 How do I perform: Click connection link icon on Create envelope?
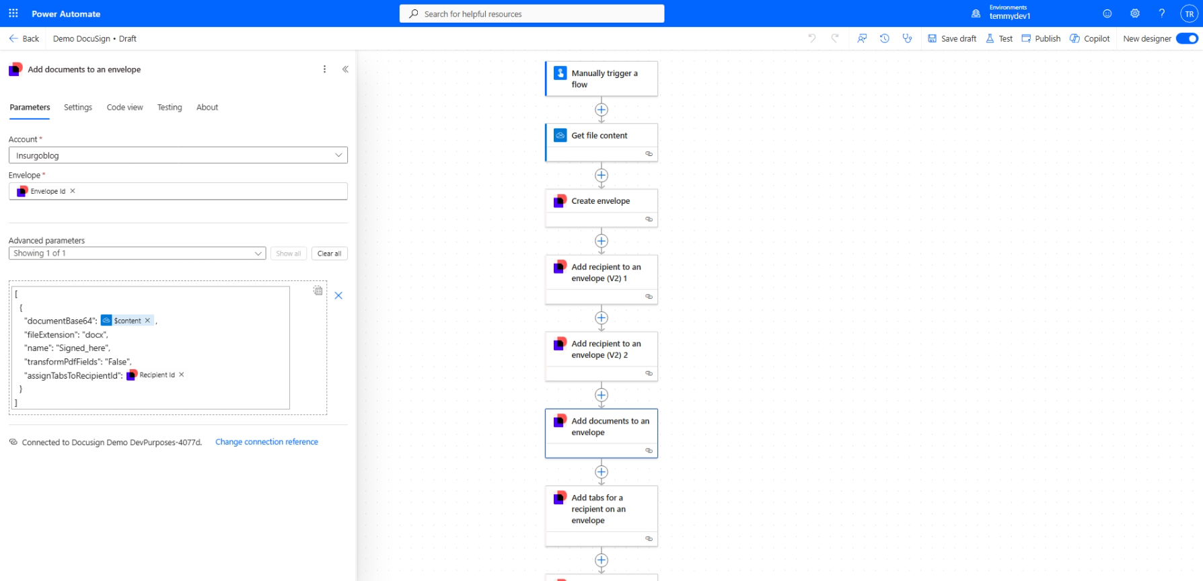649,219
